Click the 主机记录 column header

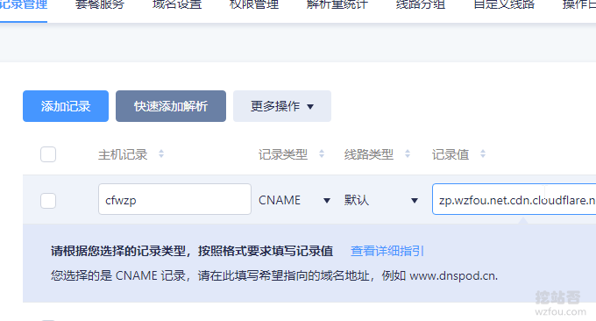[123, 154]
